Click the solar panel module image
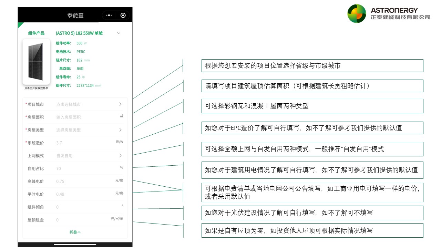This screenshot has height=248, width=441. click(x=36, y=62)
